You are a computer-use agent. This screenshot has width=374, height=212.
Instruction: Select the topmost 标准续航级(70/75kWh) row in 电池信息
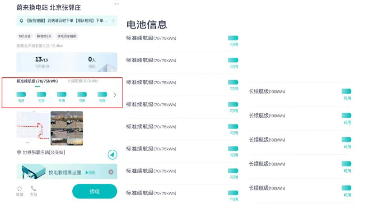point(182,41)
